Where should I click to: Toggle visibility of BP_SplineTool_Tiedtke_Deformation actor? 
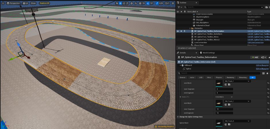click(178, 31)
